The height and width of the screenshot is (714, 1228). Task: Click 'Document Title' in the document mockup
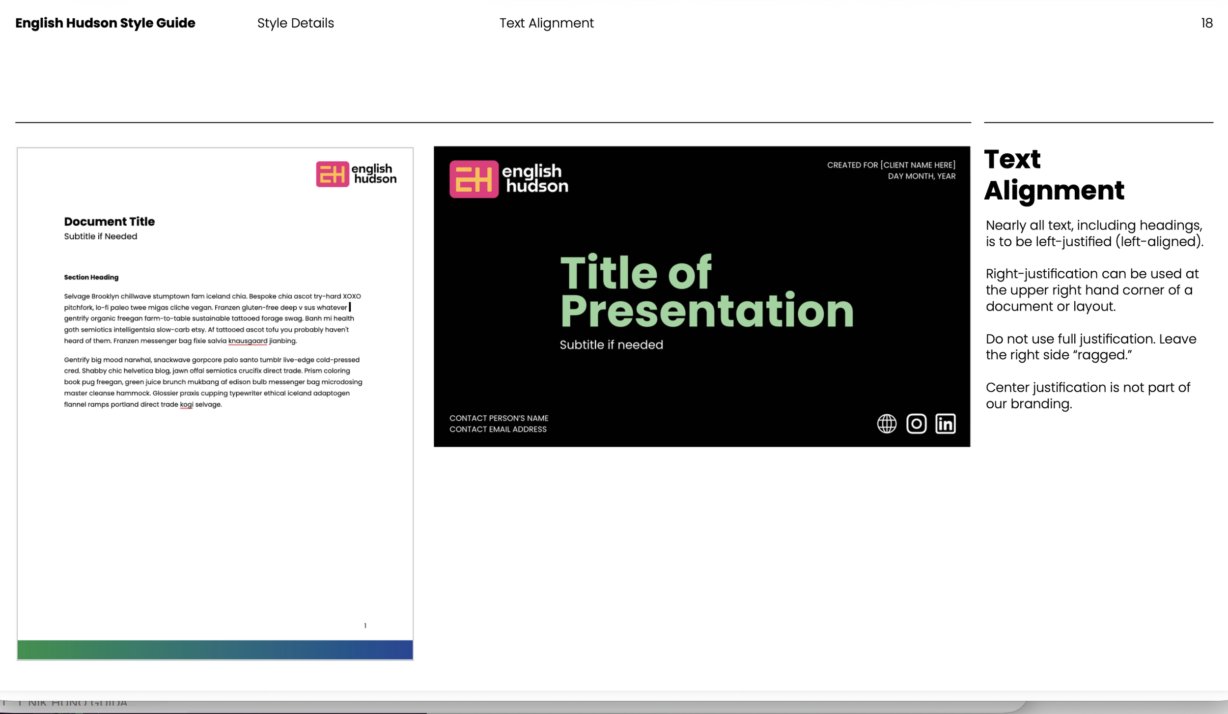(x=109, y=222)
